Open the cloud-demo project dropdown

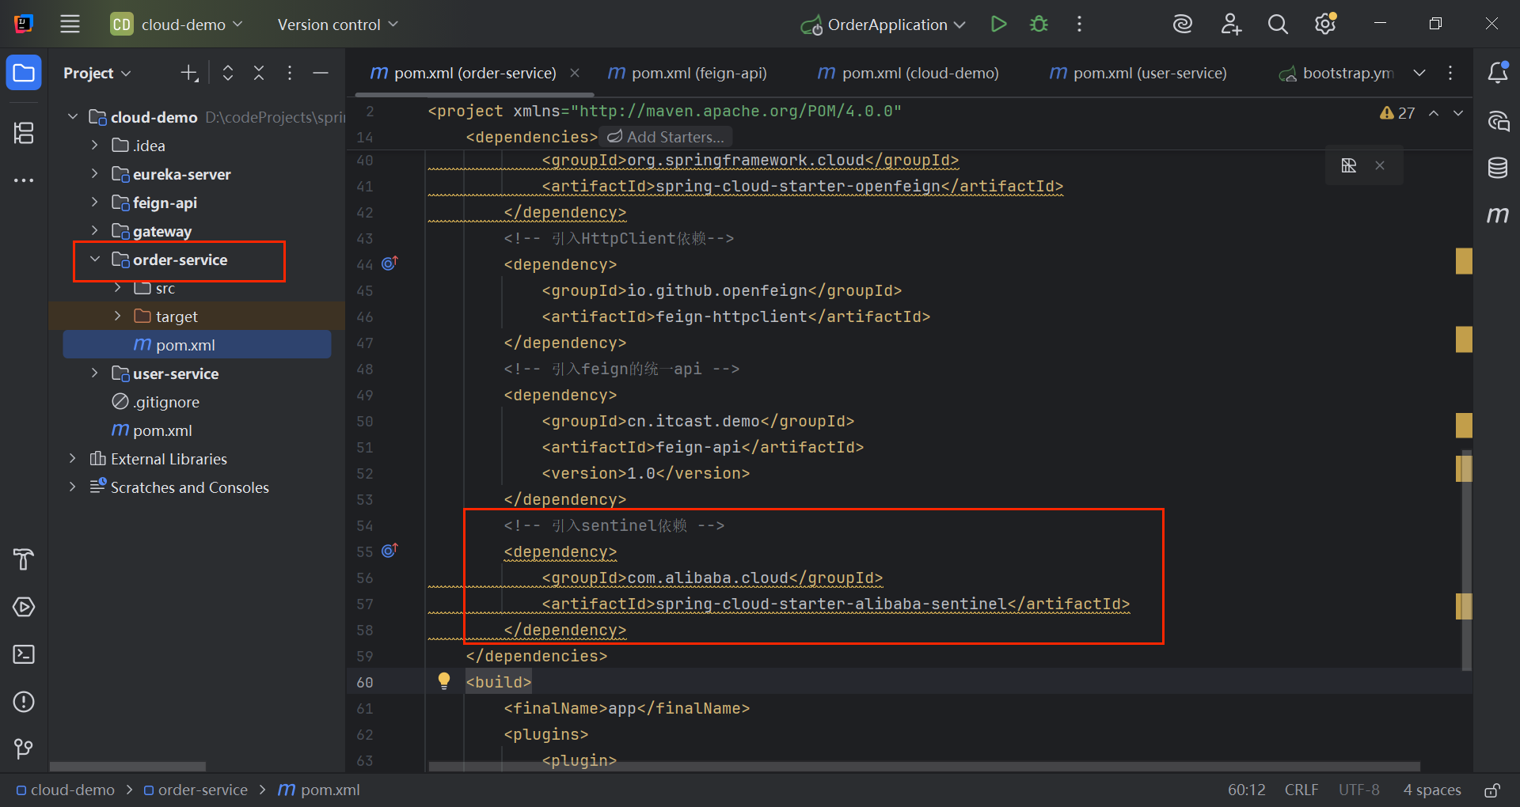coord(177,25)
